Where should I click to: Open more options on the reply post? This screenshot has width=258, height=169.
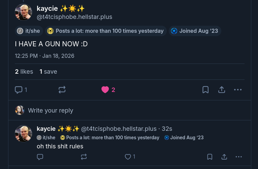[239, 157]
